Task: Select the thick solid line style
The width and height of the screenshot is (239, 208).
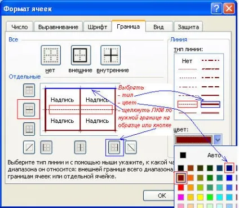Action: 210,104
